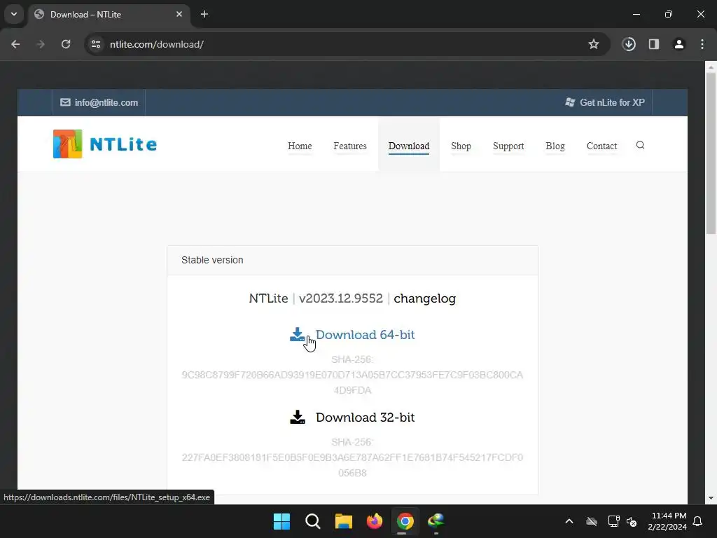This screenshot has width=717, height=538.
Task: Click the NTLite logo
Action: (x=105, y=144)
